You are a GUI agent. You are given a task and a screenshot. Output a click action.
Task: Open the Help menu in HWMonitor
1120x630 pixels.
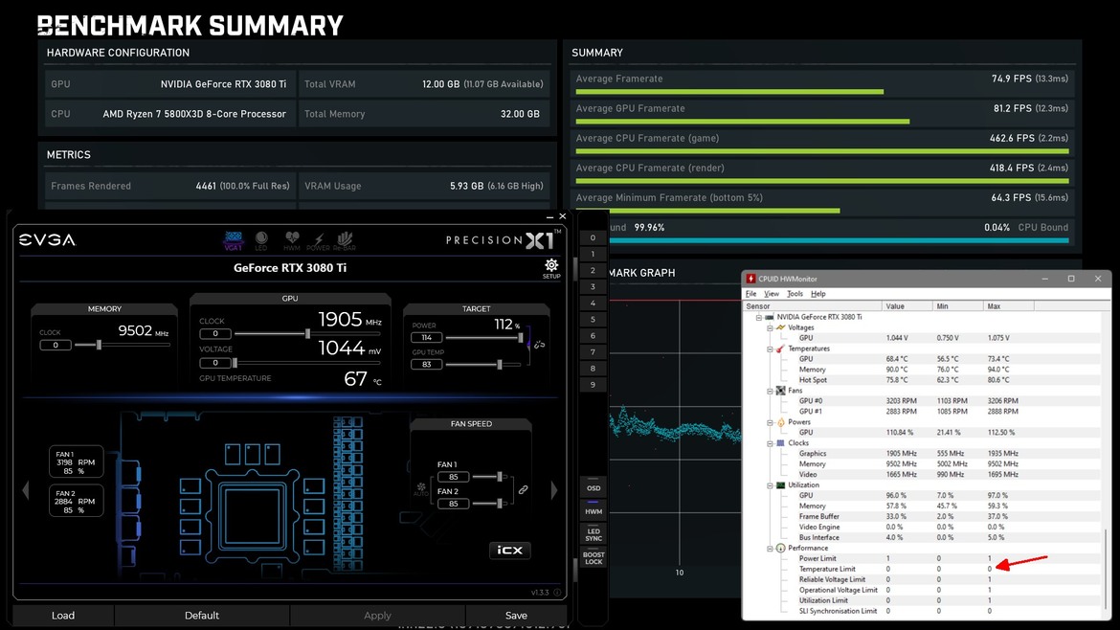[818, 294]
